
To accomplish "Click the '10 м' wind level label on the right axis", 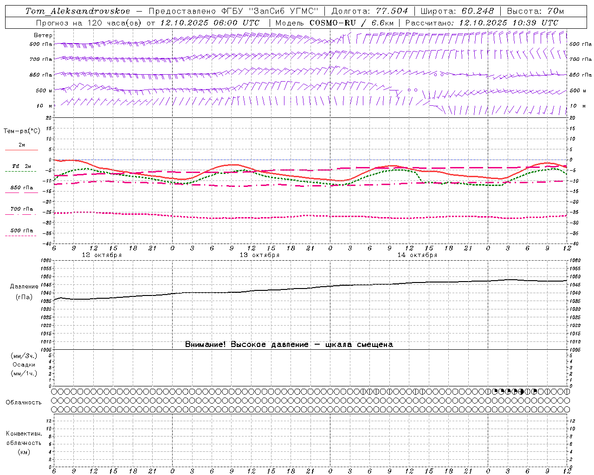I will point(578,106).
